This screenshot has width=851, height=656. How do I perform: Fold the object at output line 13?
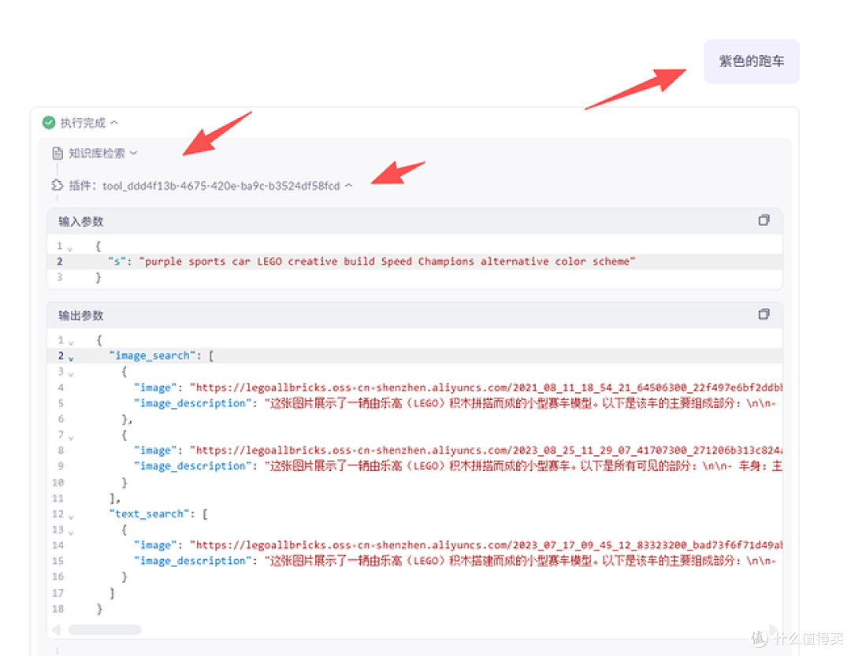click(71, 532)
